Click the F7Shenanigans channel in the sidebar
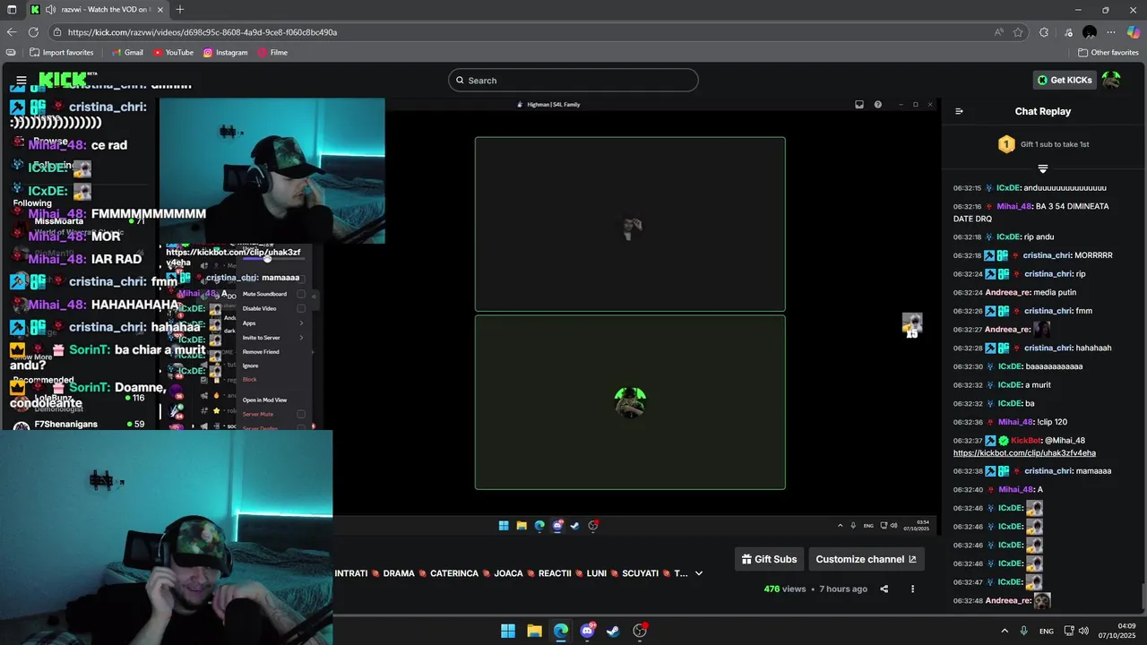 tap(66, 424)
